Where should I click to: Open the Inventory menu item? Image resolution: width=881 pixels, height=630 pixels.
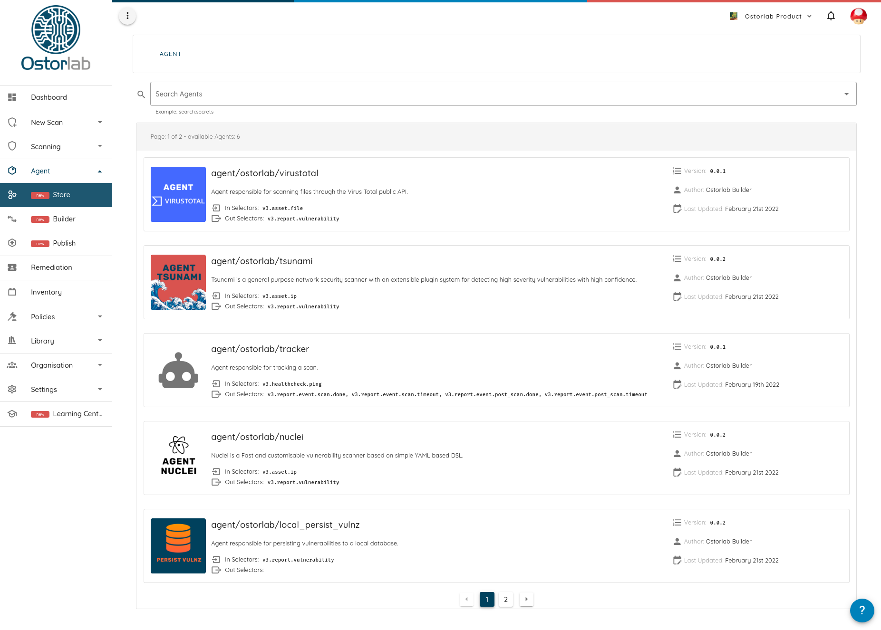pyautogui.click(x=56, y=292)
